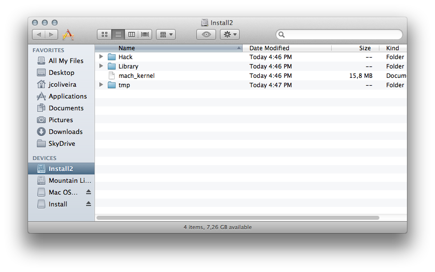Open the Action gear menu
The height and width of the screenshot is (272, 435).
tap(230, 34)
